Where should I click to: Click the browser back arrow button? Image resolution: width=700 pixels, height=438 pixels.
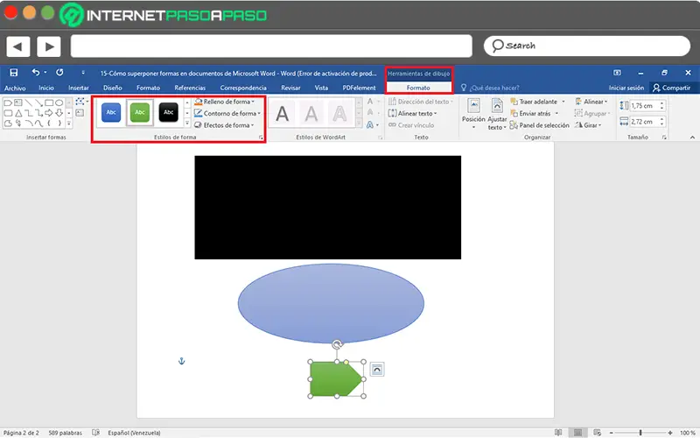pos(17,46)
